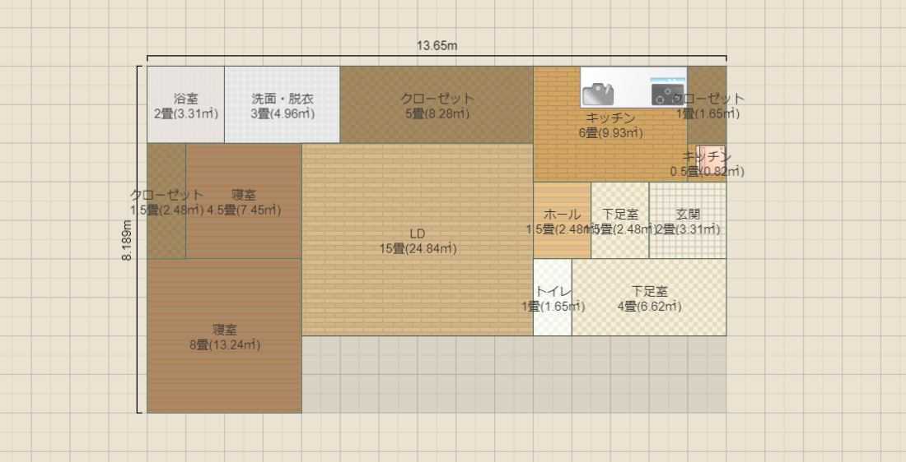Click the 8.189m height dimension label
Screen dimensions: 906x462
(127, 240)
